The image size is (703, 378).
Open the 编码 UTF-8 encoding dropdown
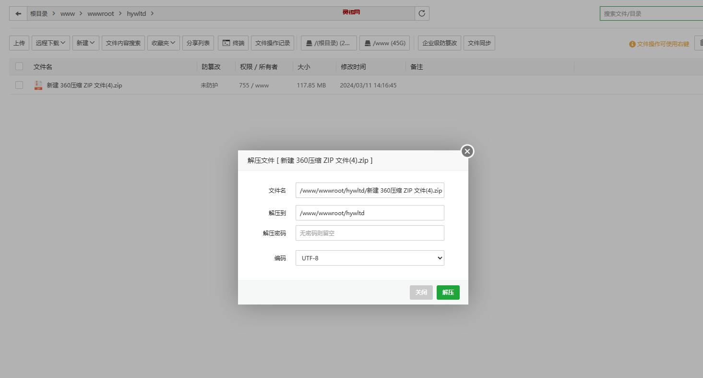coord(369,258)
